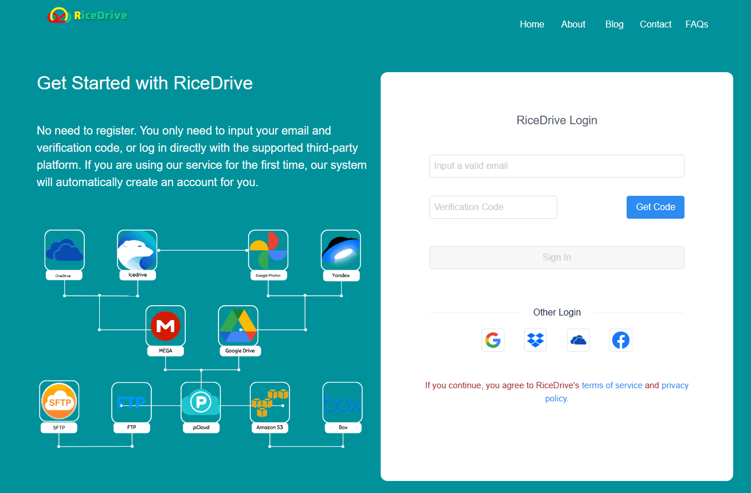Open the terms of service link
This screenshot has height=493, width=751.
612,385
